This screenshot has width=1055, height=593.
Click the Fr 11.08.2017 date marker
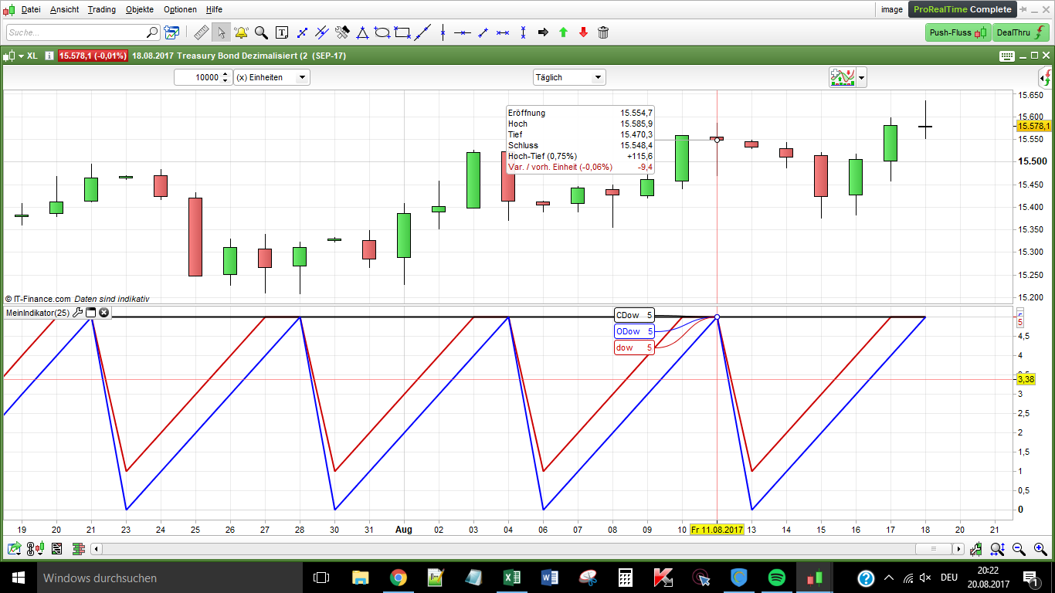[717, 530]
